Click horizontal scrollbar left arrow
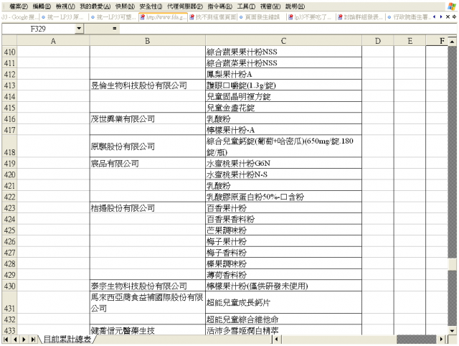The width and height of the screenshot is (459, 346). click(276, 340)
